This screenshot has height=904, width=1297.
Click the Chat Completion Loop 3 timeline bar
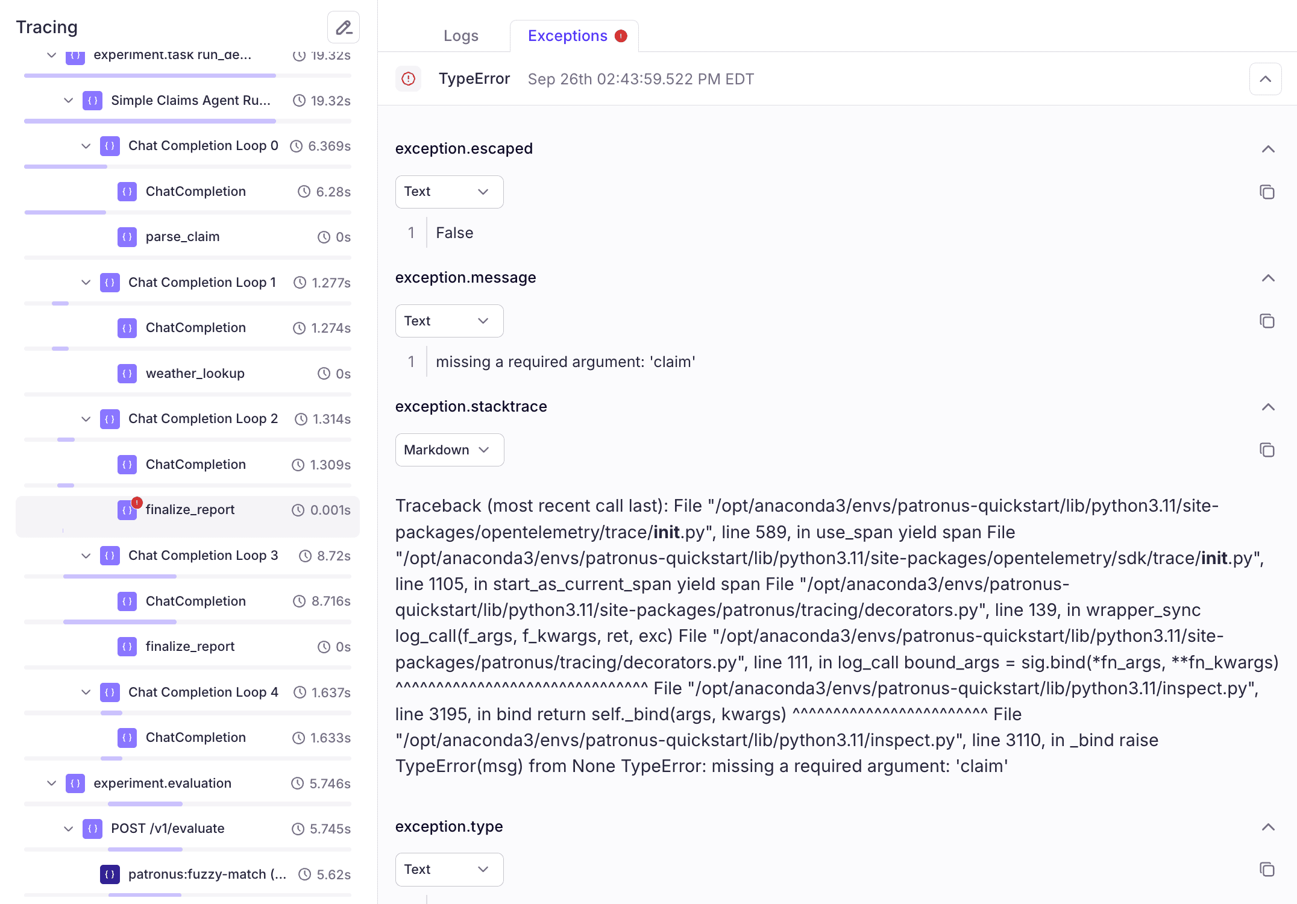point(120,576)
